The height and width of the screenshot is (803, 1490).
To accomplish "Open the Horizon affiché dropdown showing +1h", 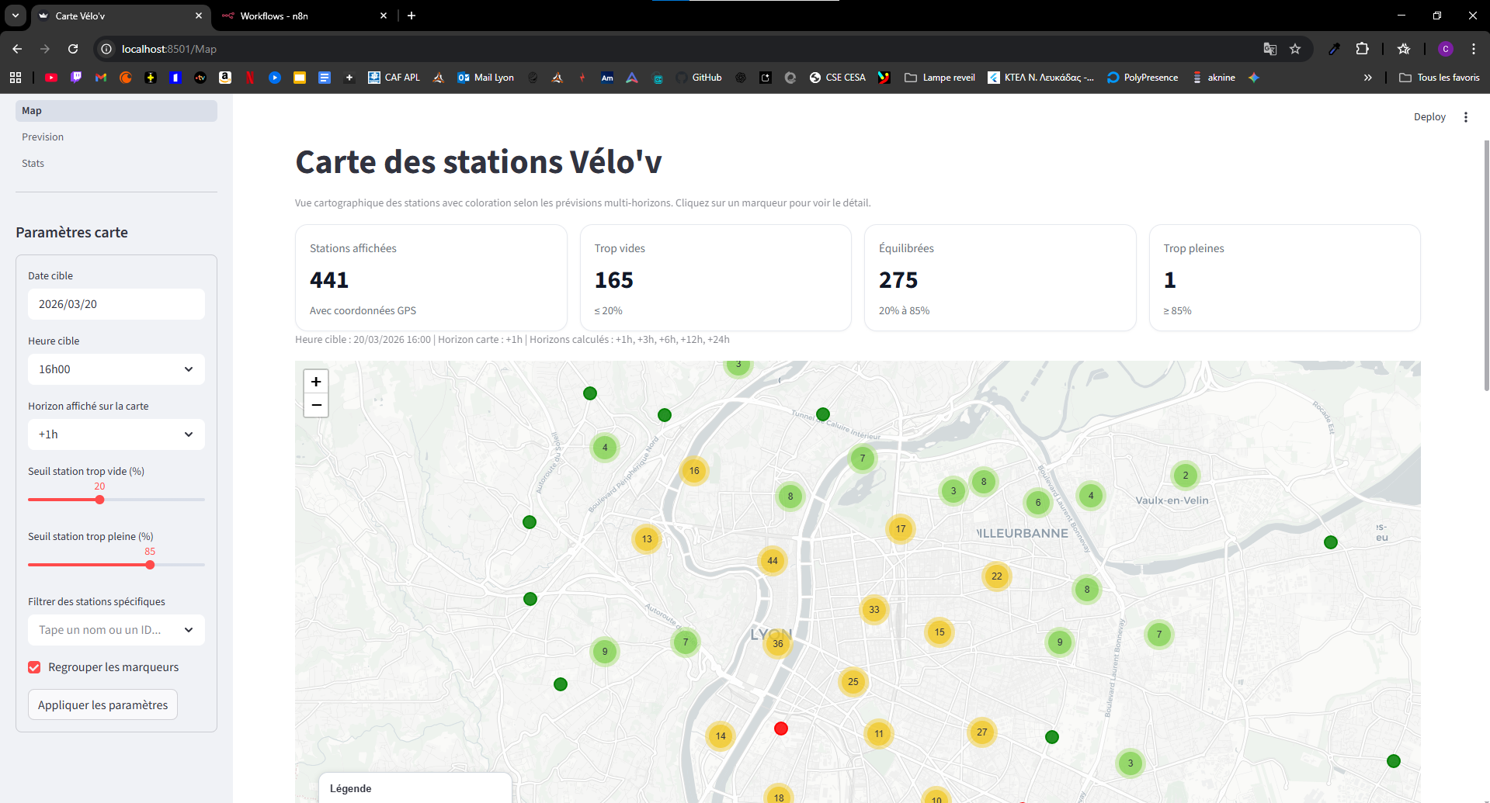I will pos(116,434).
